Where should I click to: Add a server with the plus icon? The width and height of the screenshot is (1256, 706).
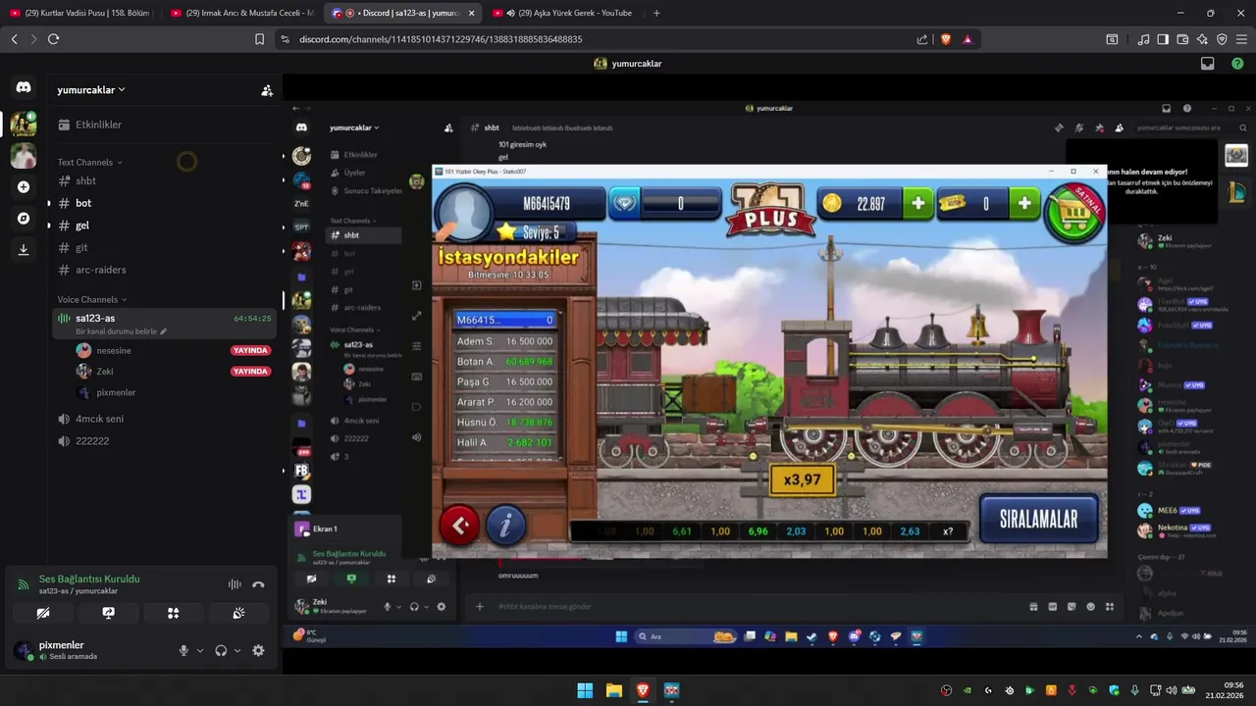pyautogui.click(x=24, y=186)
